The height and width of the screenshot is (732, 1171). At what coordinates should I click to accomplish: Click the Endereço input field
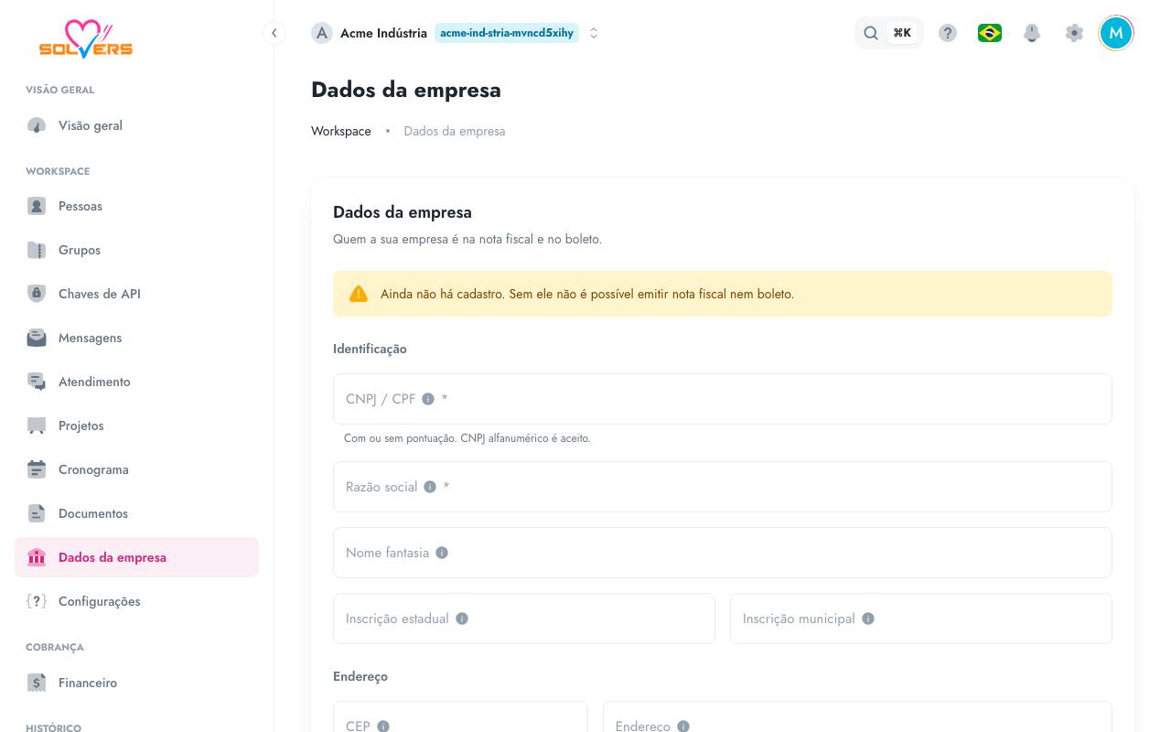coord(857,718)
